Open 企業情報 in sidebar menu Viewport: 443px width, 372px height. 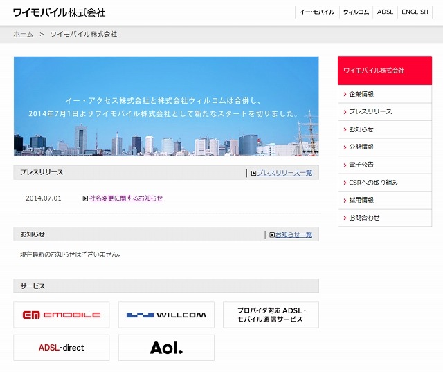pos(385,94)
